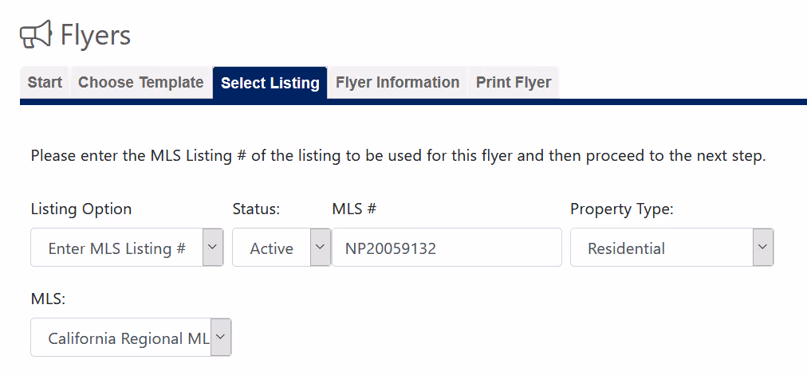
Task: Click the Listing Option dropdown arrow
Action: pos(213,247)
